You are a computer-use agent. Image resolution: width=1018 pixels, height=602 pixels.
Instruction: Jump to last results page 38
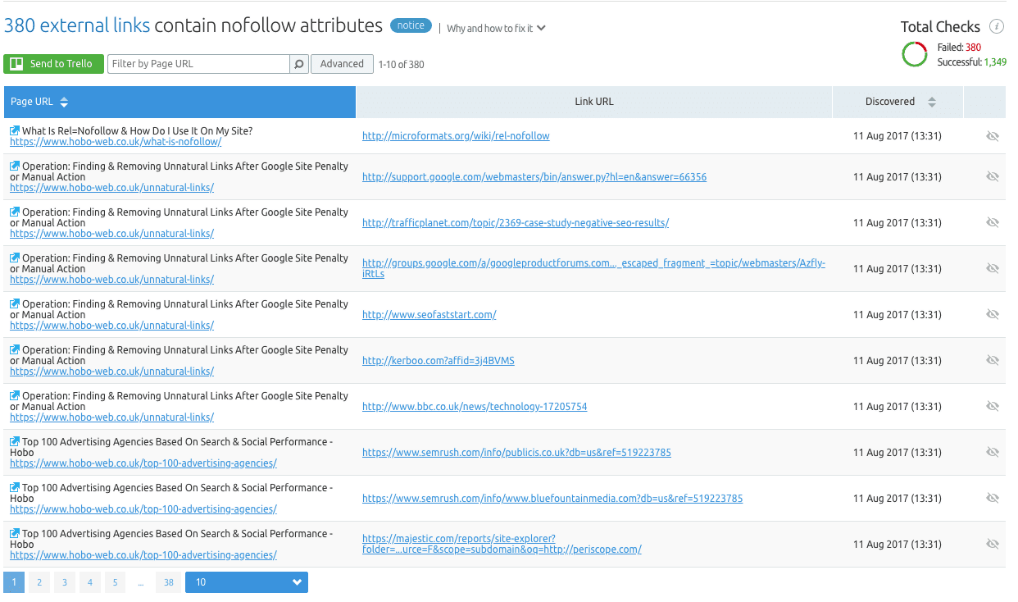pyautogui.click(x=168, y=582)
